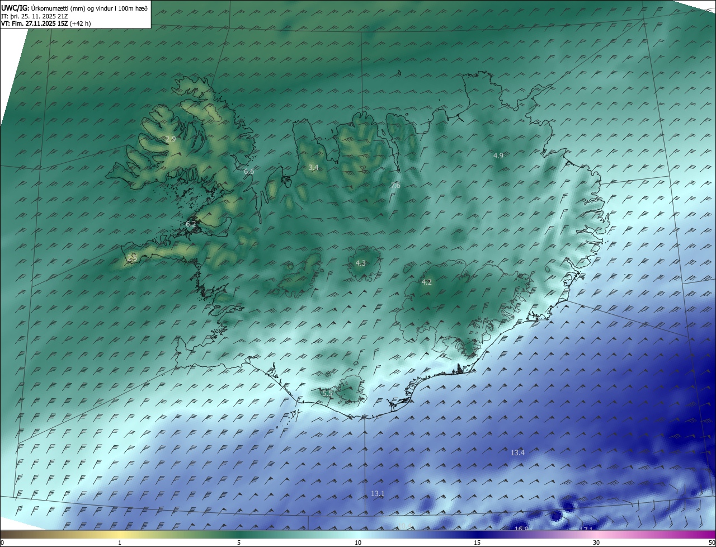
Task: Click the 3.4 value on the map
Action: point(313,167)
